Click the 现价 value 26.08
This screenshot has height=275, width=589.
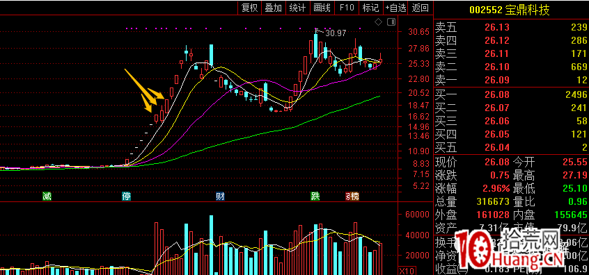[x=497, y=162]
